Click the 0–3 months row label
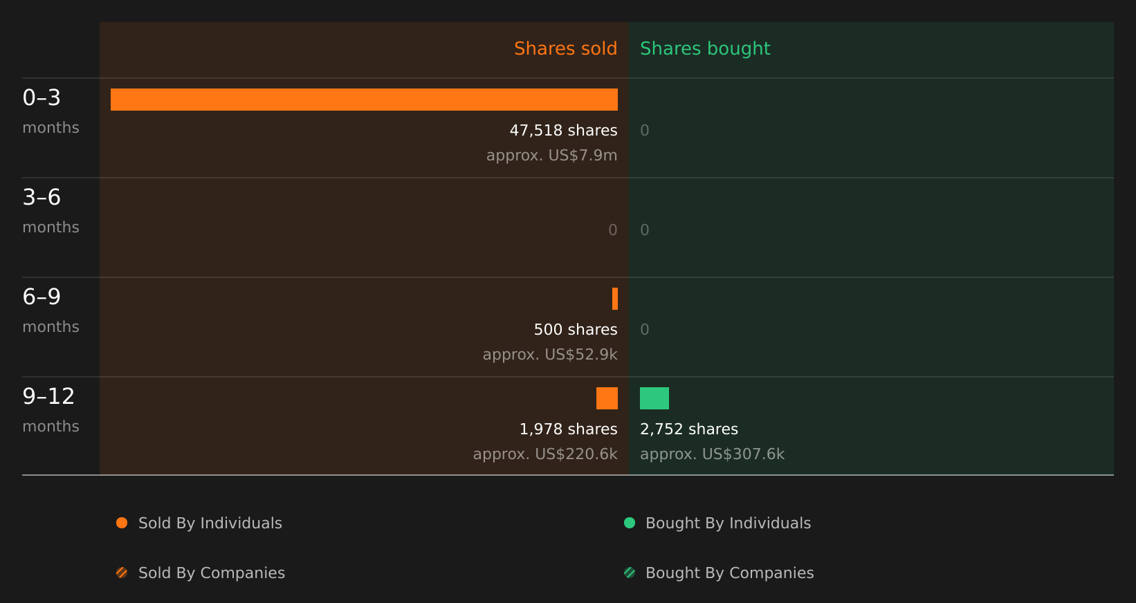This screenshot has width=1136, height=603. [x=51, y=111]
